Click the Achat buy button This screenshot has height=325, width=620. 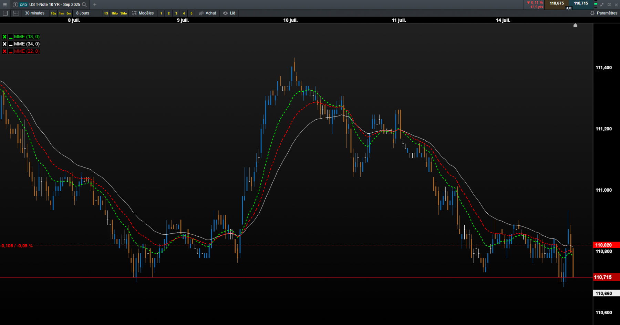[207, 13]
